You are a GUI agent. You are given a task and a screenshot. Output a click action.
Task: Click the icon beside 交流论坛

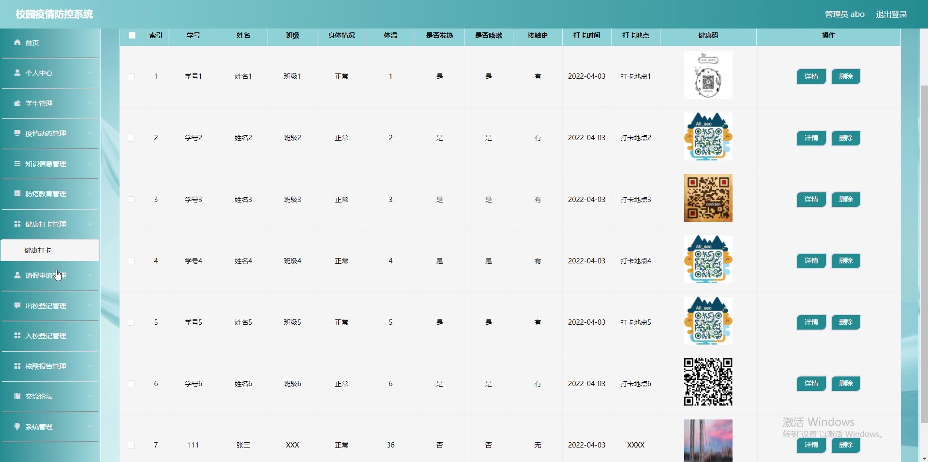click(x=17, y=396)
